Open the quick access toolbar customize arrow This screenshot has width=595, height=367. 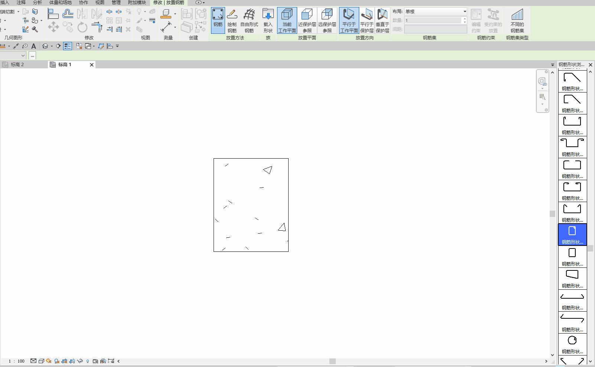117,46
